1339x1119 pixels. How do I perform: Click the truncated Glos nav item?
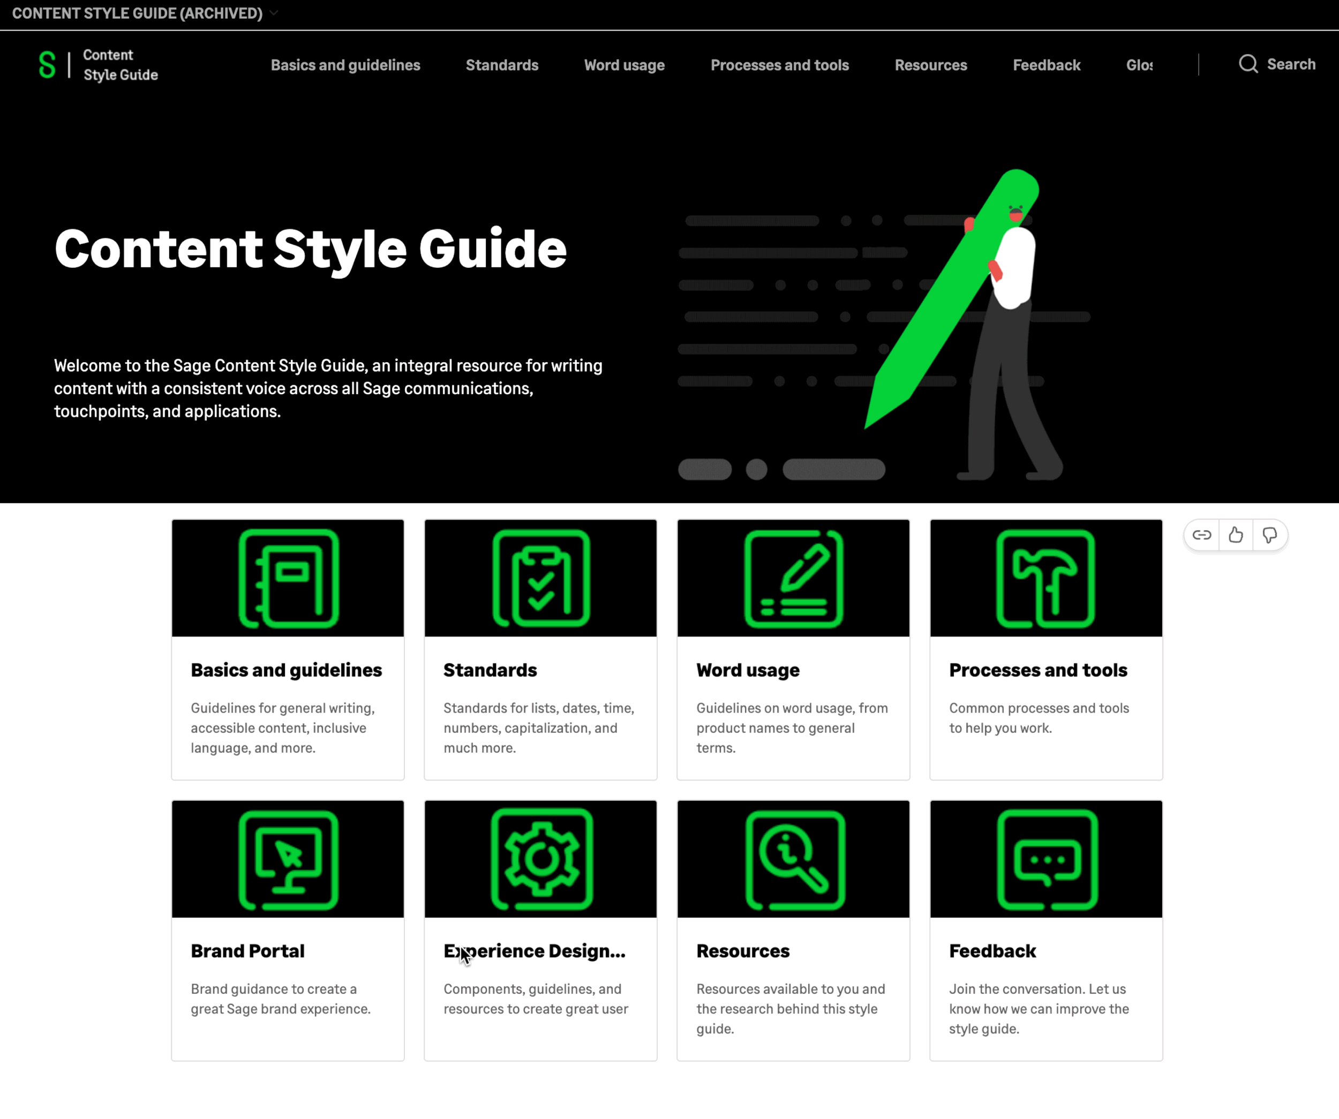coord(1139,65)
